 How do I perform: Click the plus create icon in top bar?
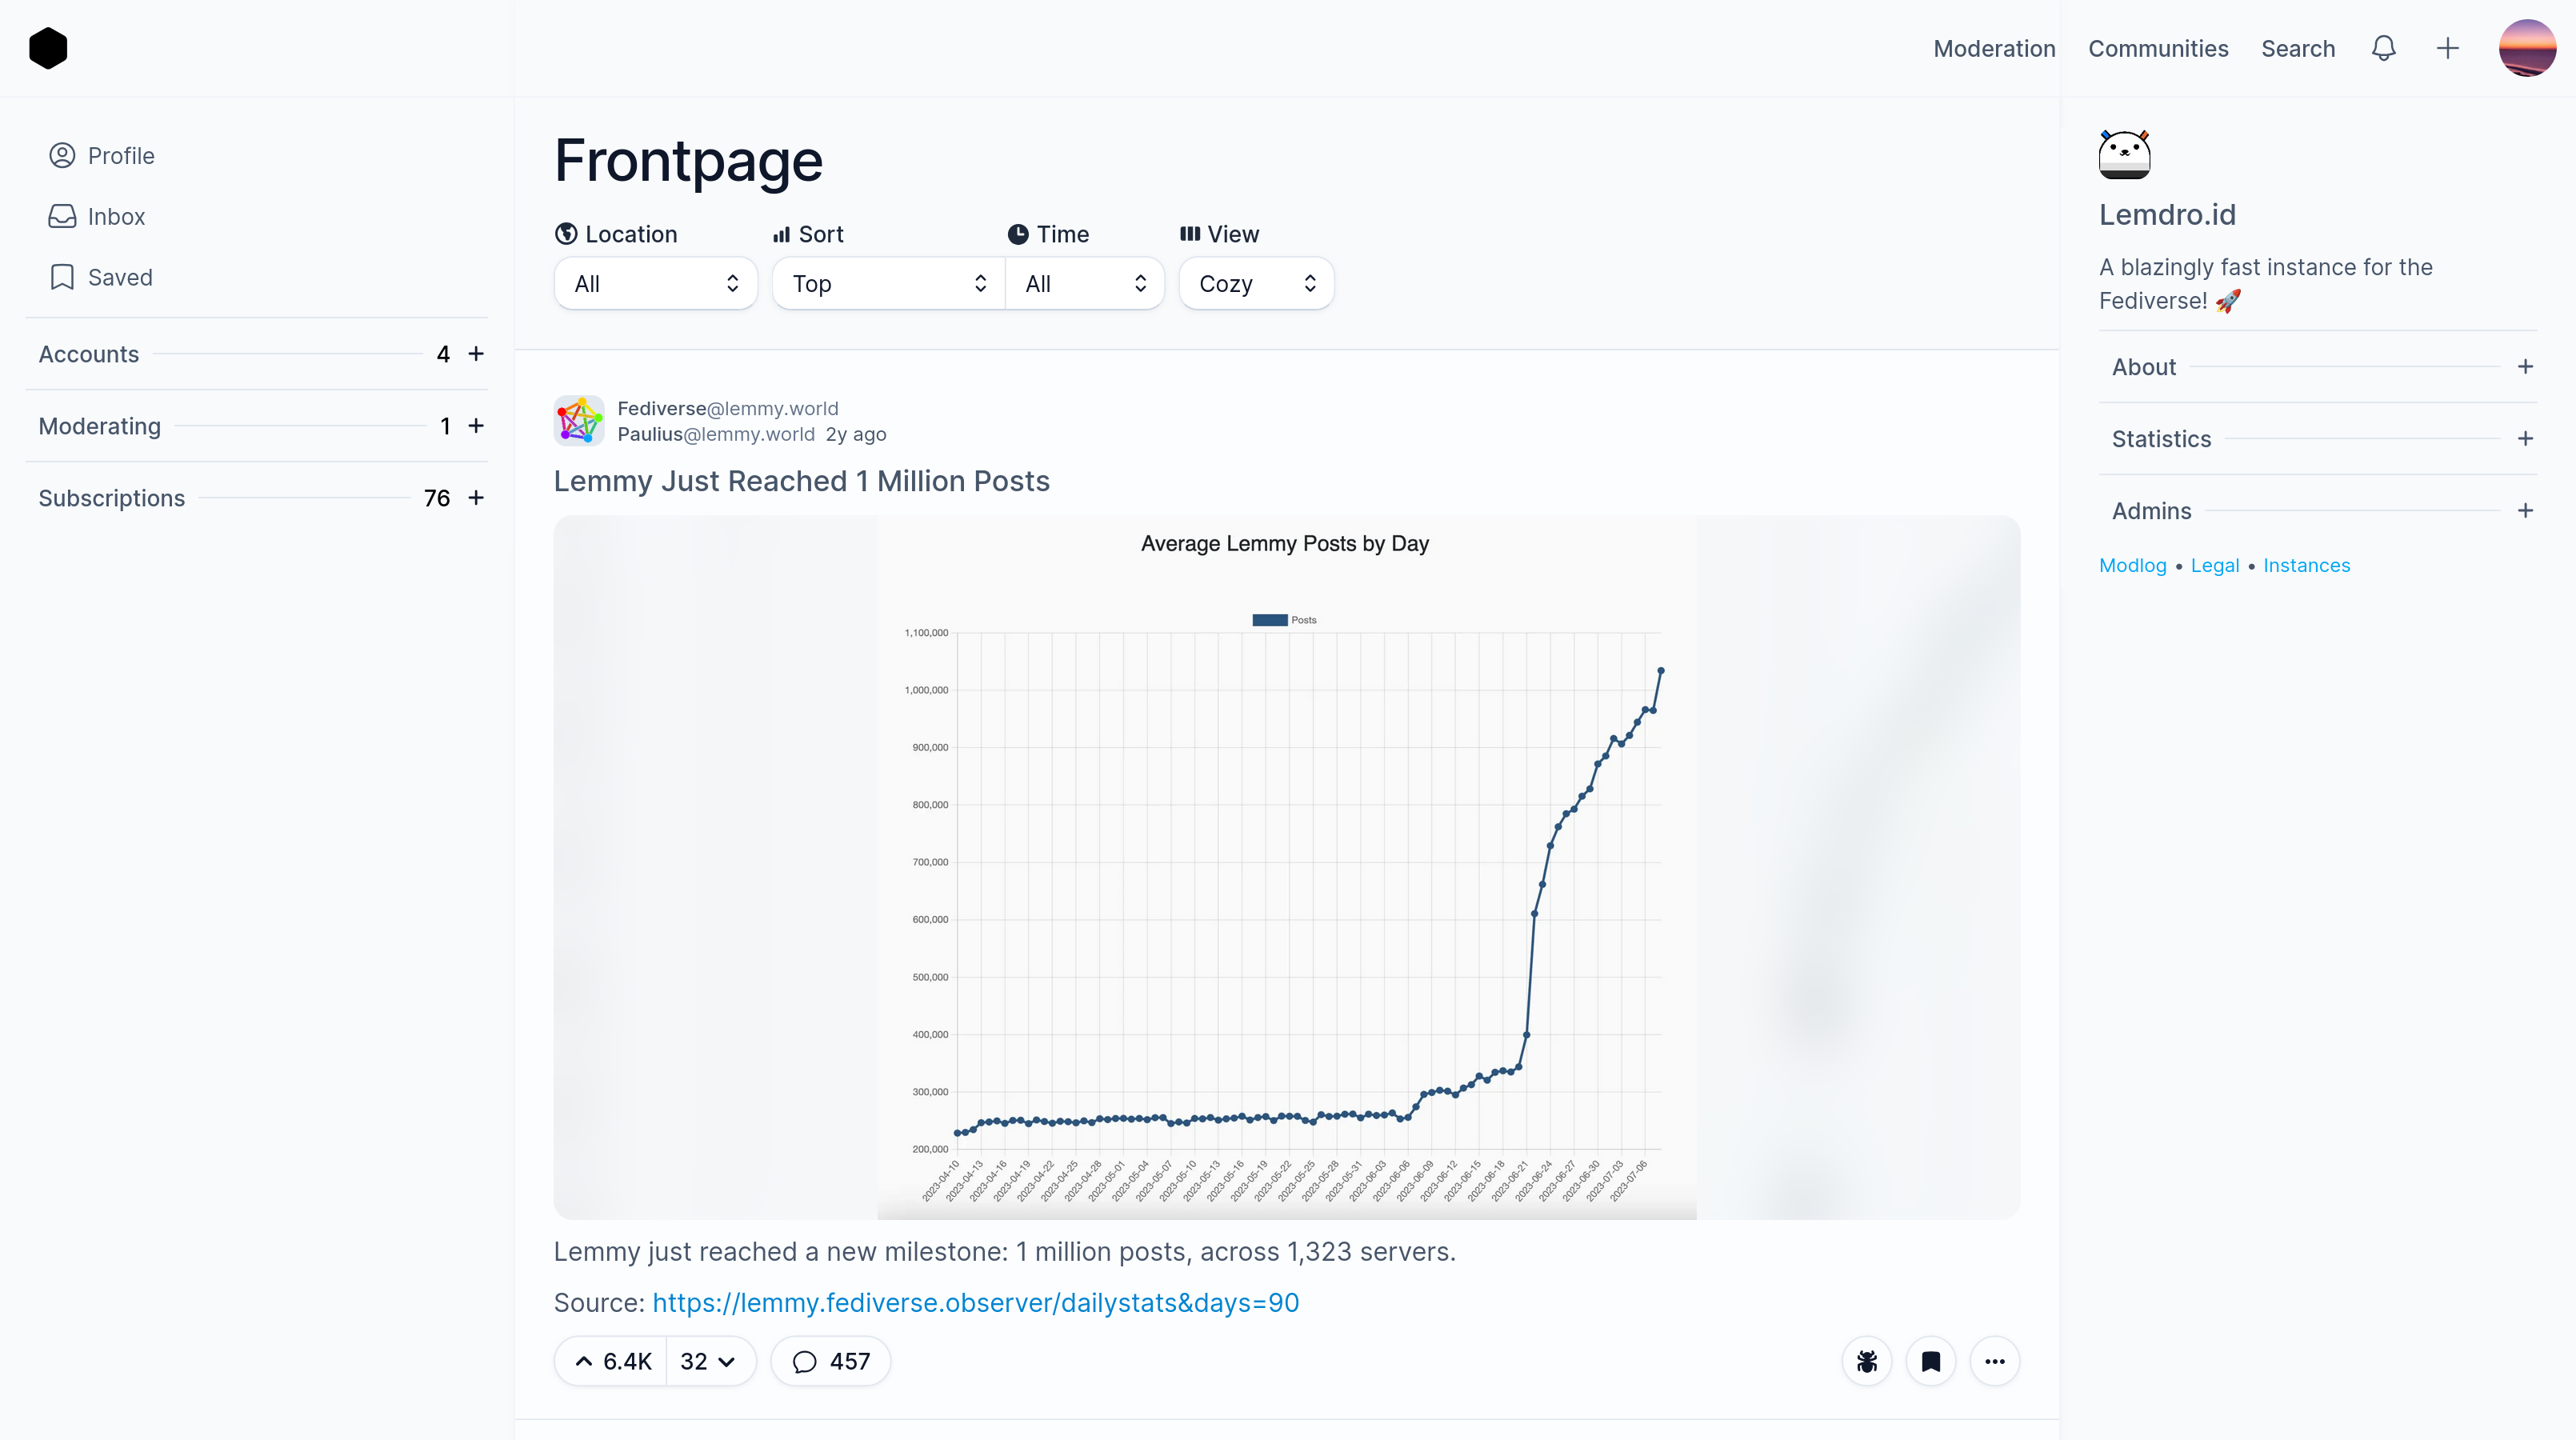click(2448, 48)
